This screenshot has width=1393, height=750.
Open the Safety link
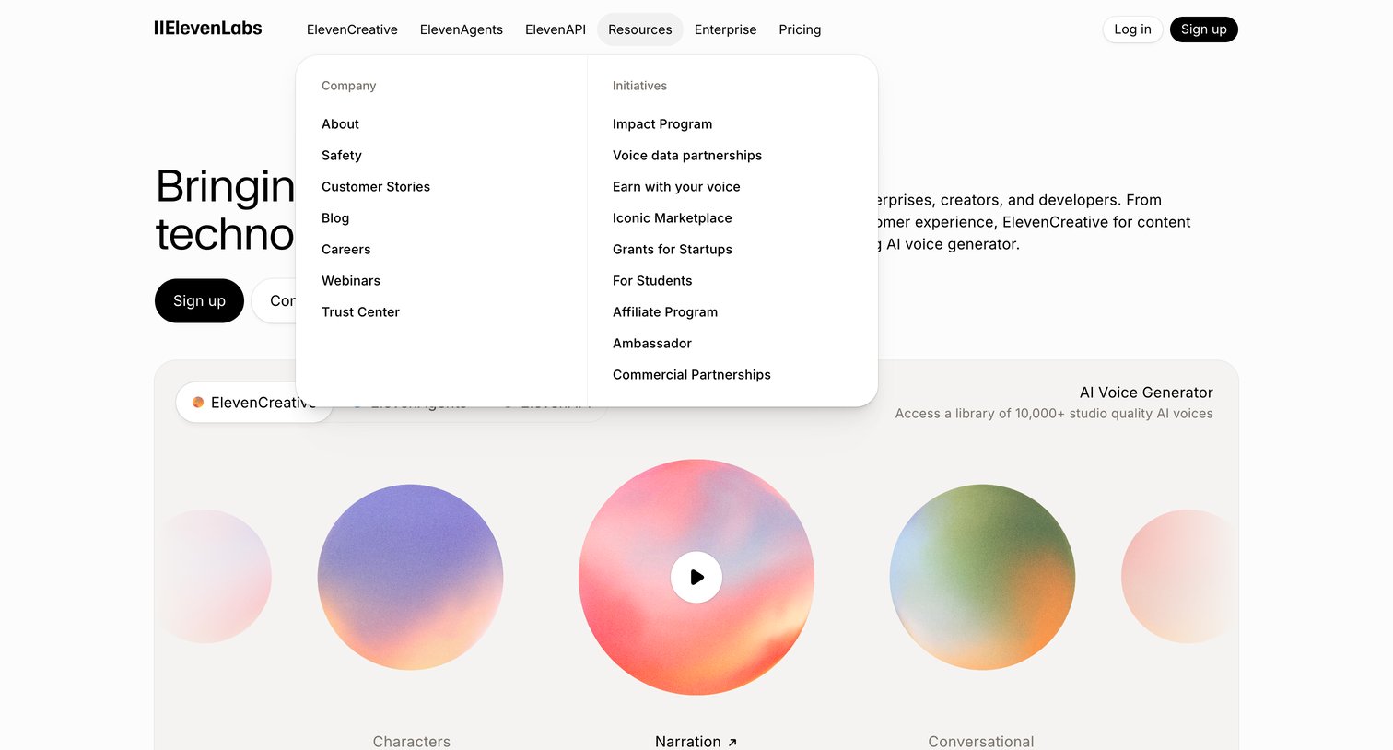click(342, 155)
